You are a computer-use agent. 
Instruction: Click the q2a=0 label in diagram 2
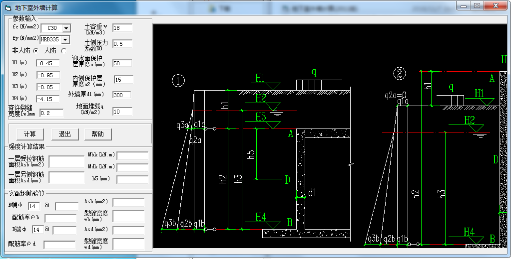click(395, 95)
